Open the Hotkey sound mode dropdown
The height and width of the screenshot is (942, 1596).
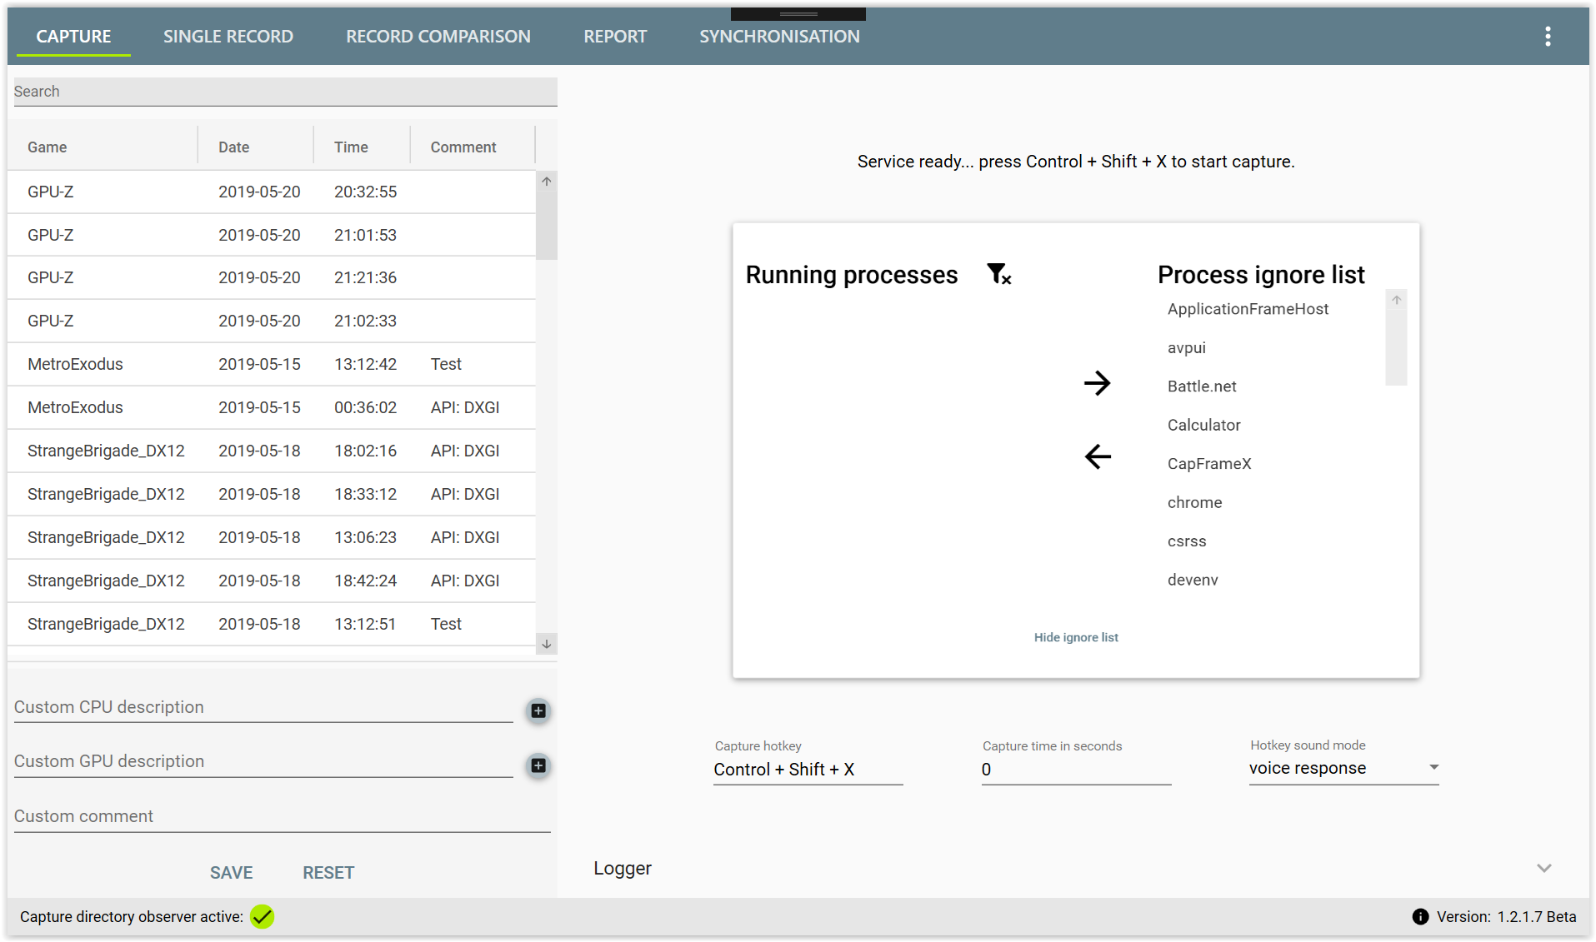click(1343, 768)
